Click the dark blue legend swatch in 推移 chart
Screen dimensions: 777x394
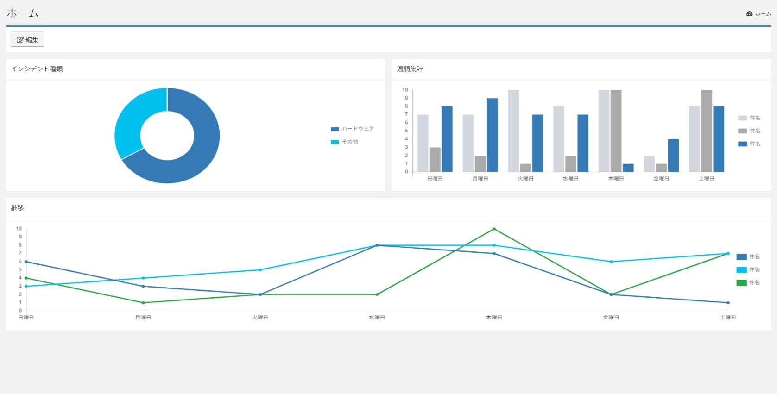(x=741, y=257)
